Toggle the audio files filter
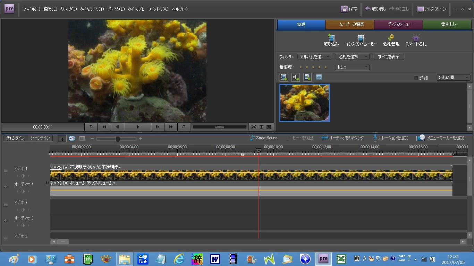The width and height of the screenshot is (474, 266). [296, 77]
